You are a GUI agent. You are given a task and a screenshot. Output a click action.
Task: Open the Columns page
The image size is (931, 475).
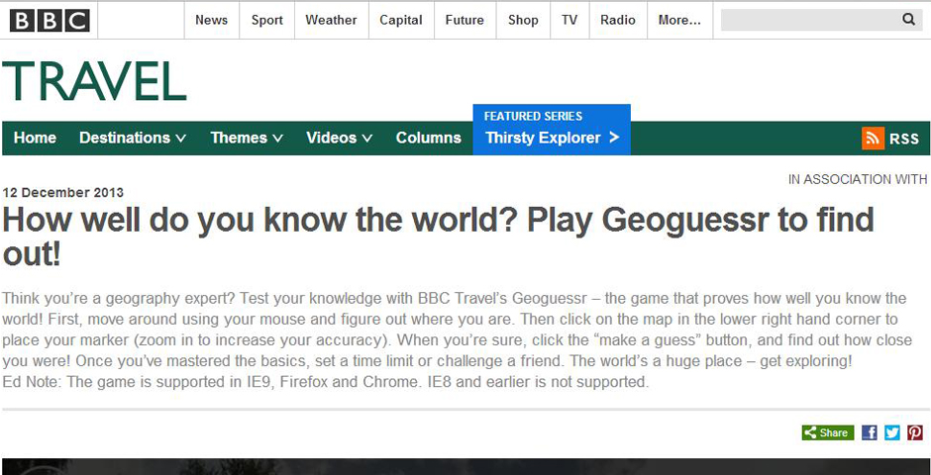tap(428, 138)
